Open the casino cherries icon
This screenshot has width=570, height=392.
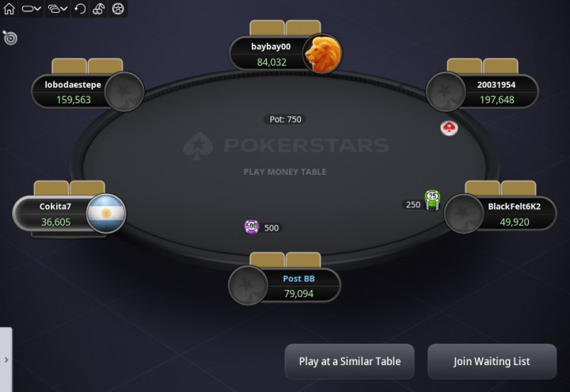[x=98, y=9]
